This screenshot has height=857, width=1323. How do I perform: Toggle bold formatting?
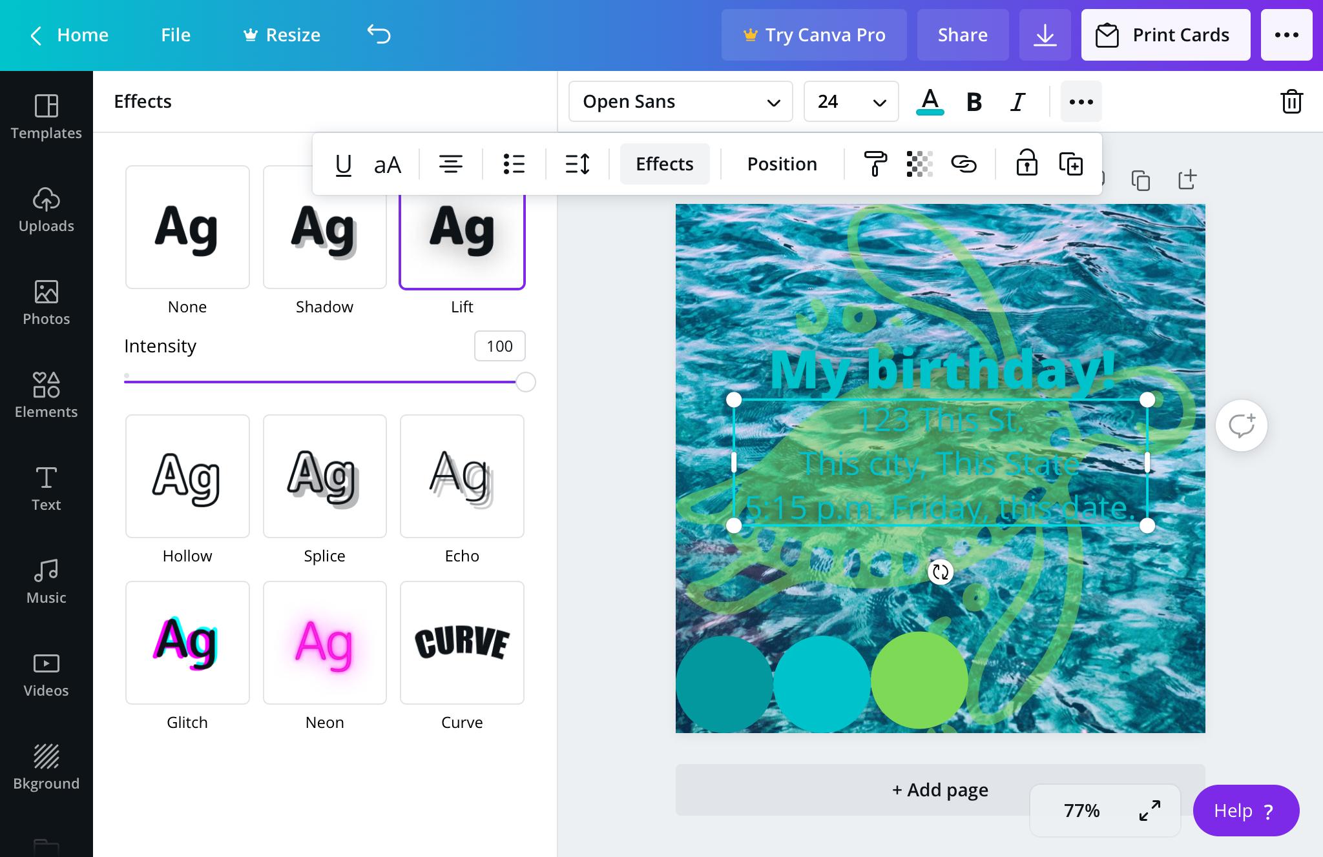click(x=974, y=101)
